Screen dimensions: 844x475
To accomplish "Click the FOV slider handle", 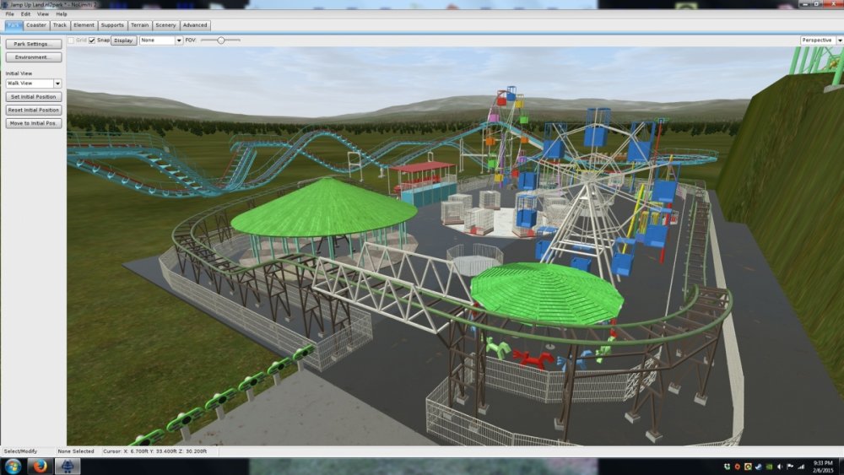I will (221, 40).
